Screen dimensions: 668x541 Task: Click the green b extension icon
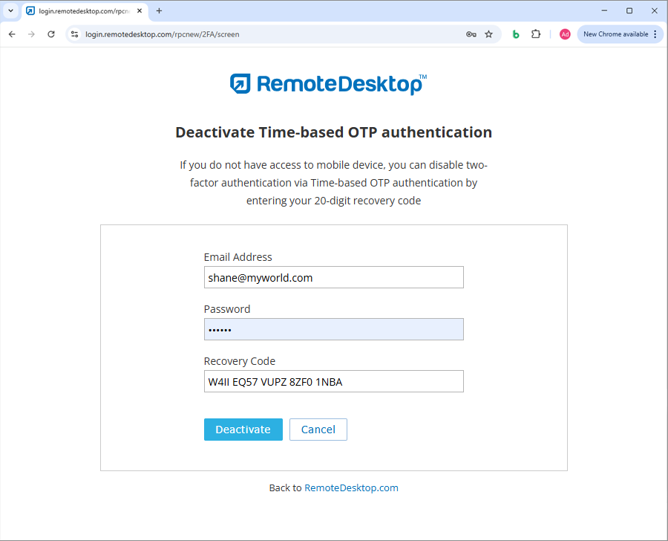point(516,34)
